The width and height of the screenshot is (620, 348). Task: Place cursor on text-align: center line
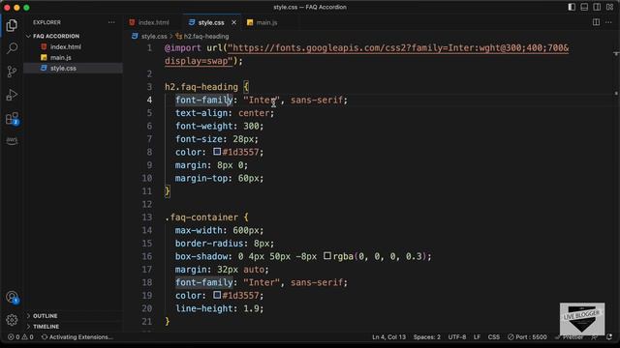pyautogui.click(x=224, y=113)
